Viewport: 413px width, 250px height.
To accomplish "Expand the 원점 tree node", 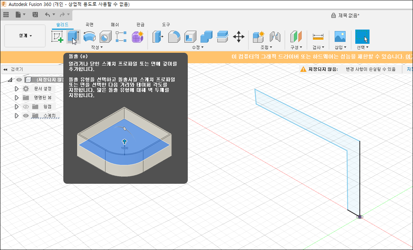I will (16, 107).
